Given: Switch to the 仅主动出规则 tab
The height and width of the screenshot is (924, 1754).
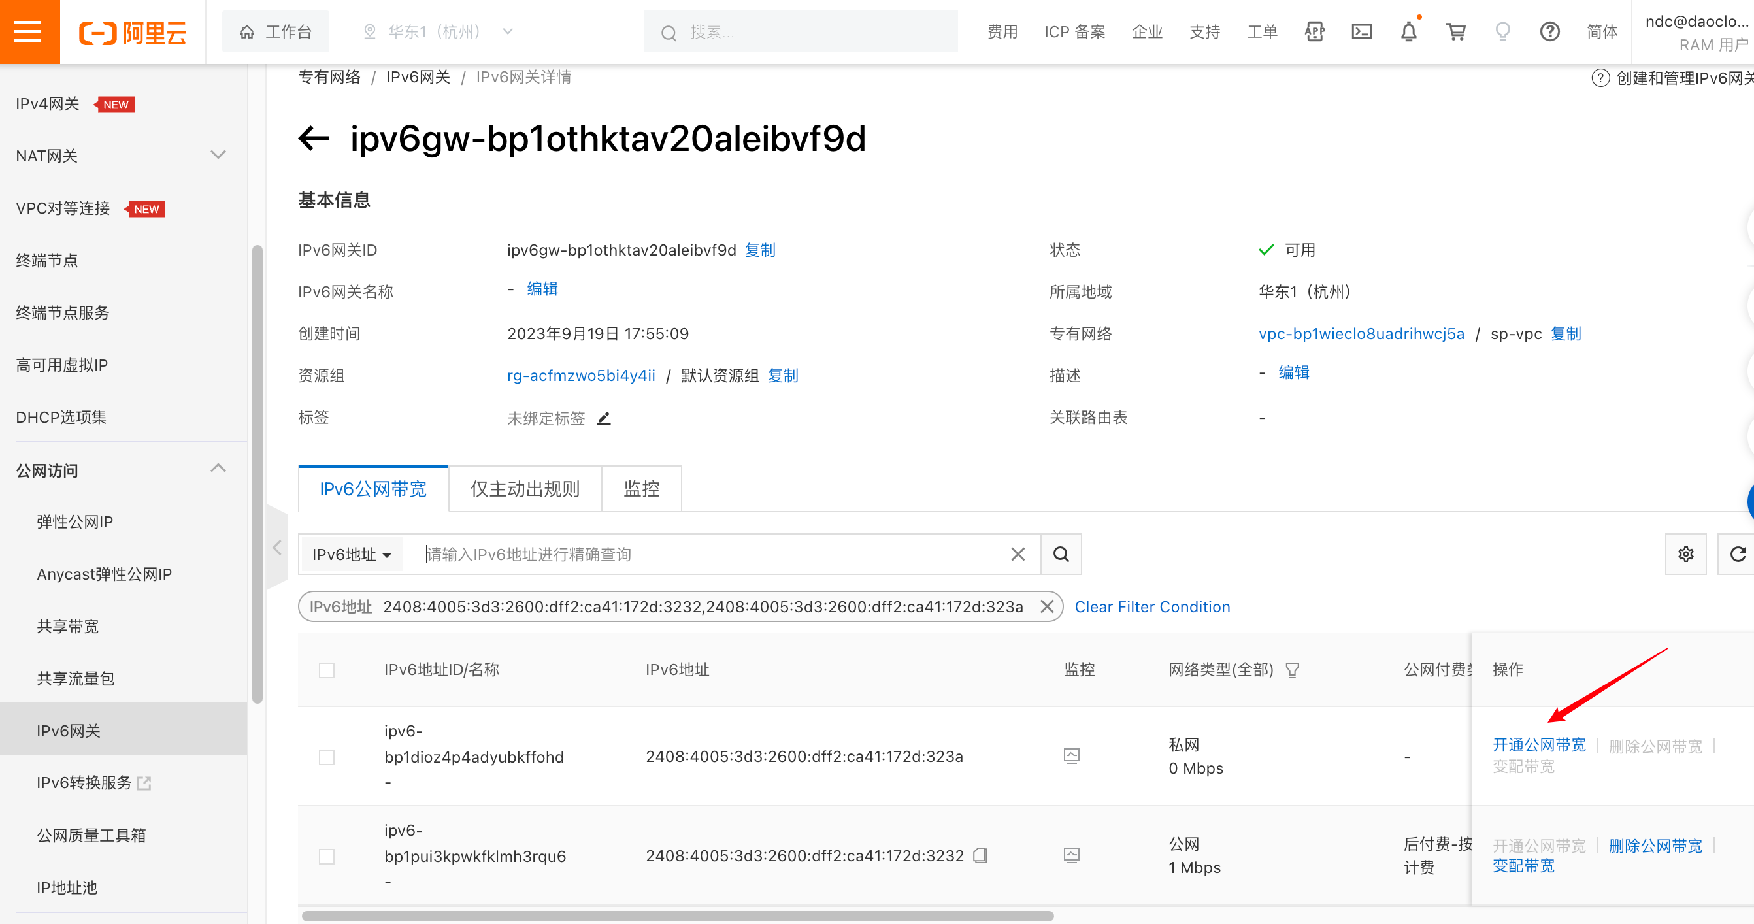Looking at the screenshot, I should (x=524, y=488).
